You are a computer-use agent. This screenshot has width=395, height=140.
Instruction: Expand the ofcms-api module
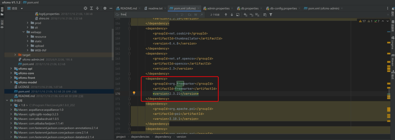point(11,69)
